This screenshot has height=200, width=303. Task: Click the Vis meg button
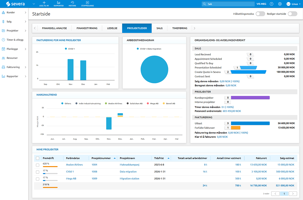tap(261, 4)
